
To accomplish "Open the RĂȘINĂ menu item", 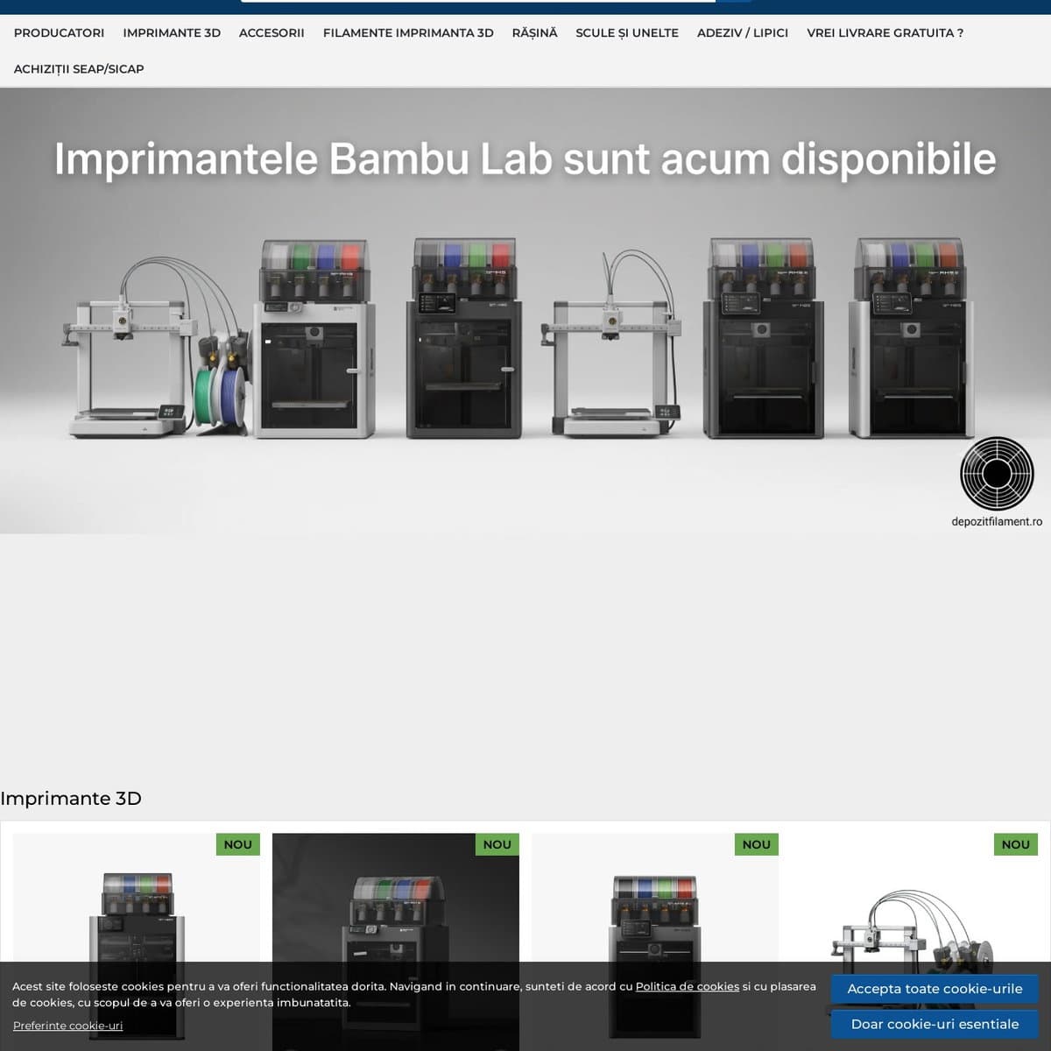I will pos(534,32).
